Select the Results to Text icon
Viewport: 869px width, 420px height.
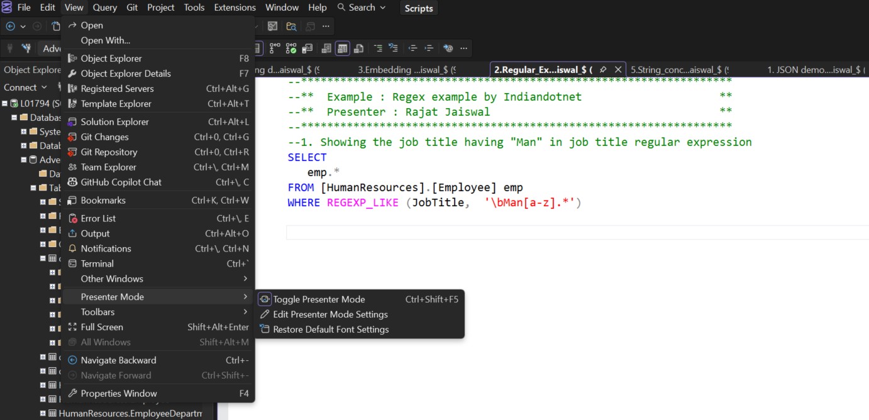(327, 48)
